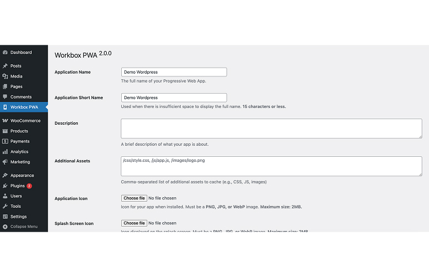Click inside the Description textarea

[271, 129]
